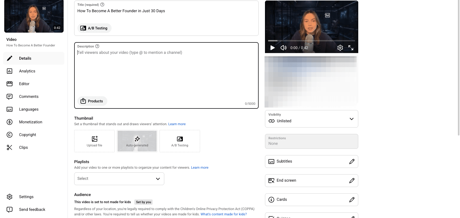Click the Clips scissors icon

pyautogui.click(x=10, y=147)
